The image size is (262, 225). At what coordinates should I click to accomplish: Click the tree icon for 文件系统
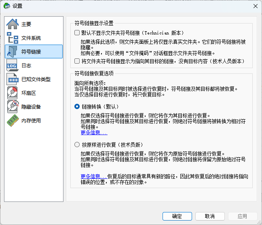click(x=13, y=38)
